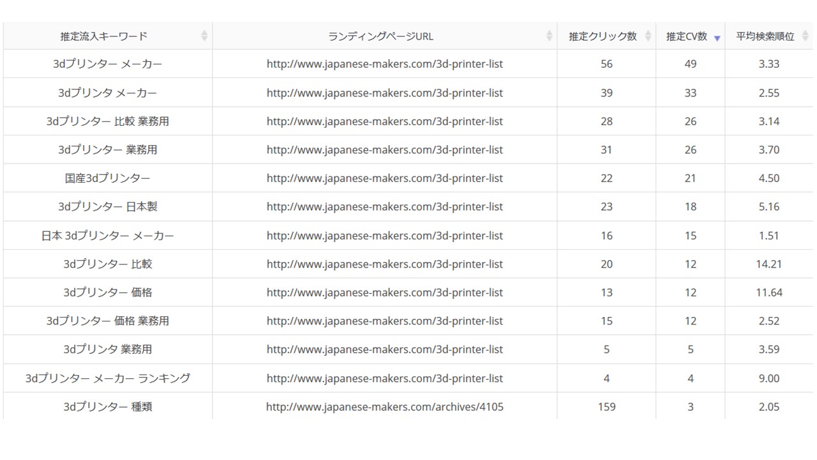
Task: Click the click count value 159
Action: coord(606,406)
